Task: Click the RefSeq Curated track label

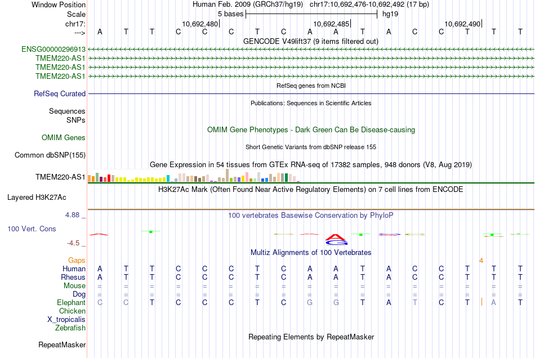Action: coord(59,94)
